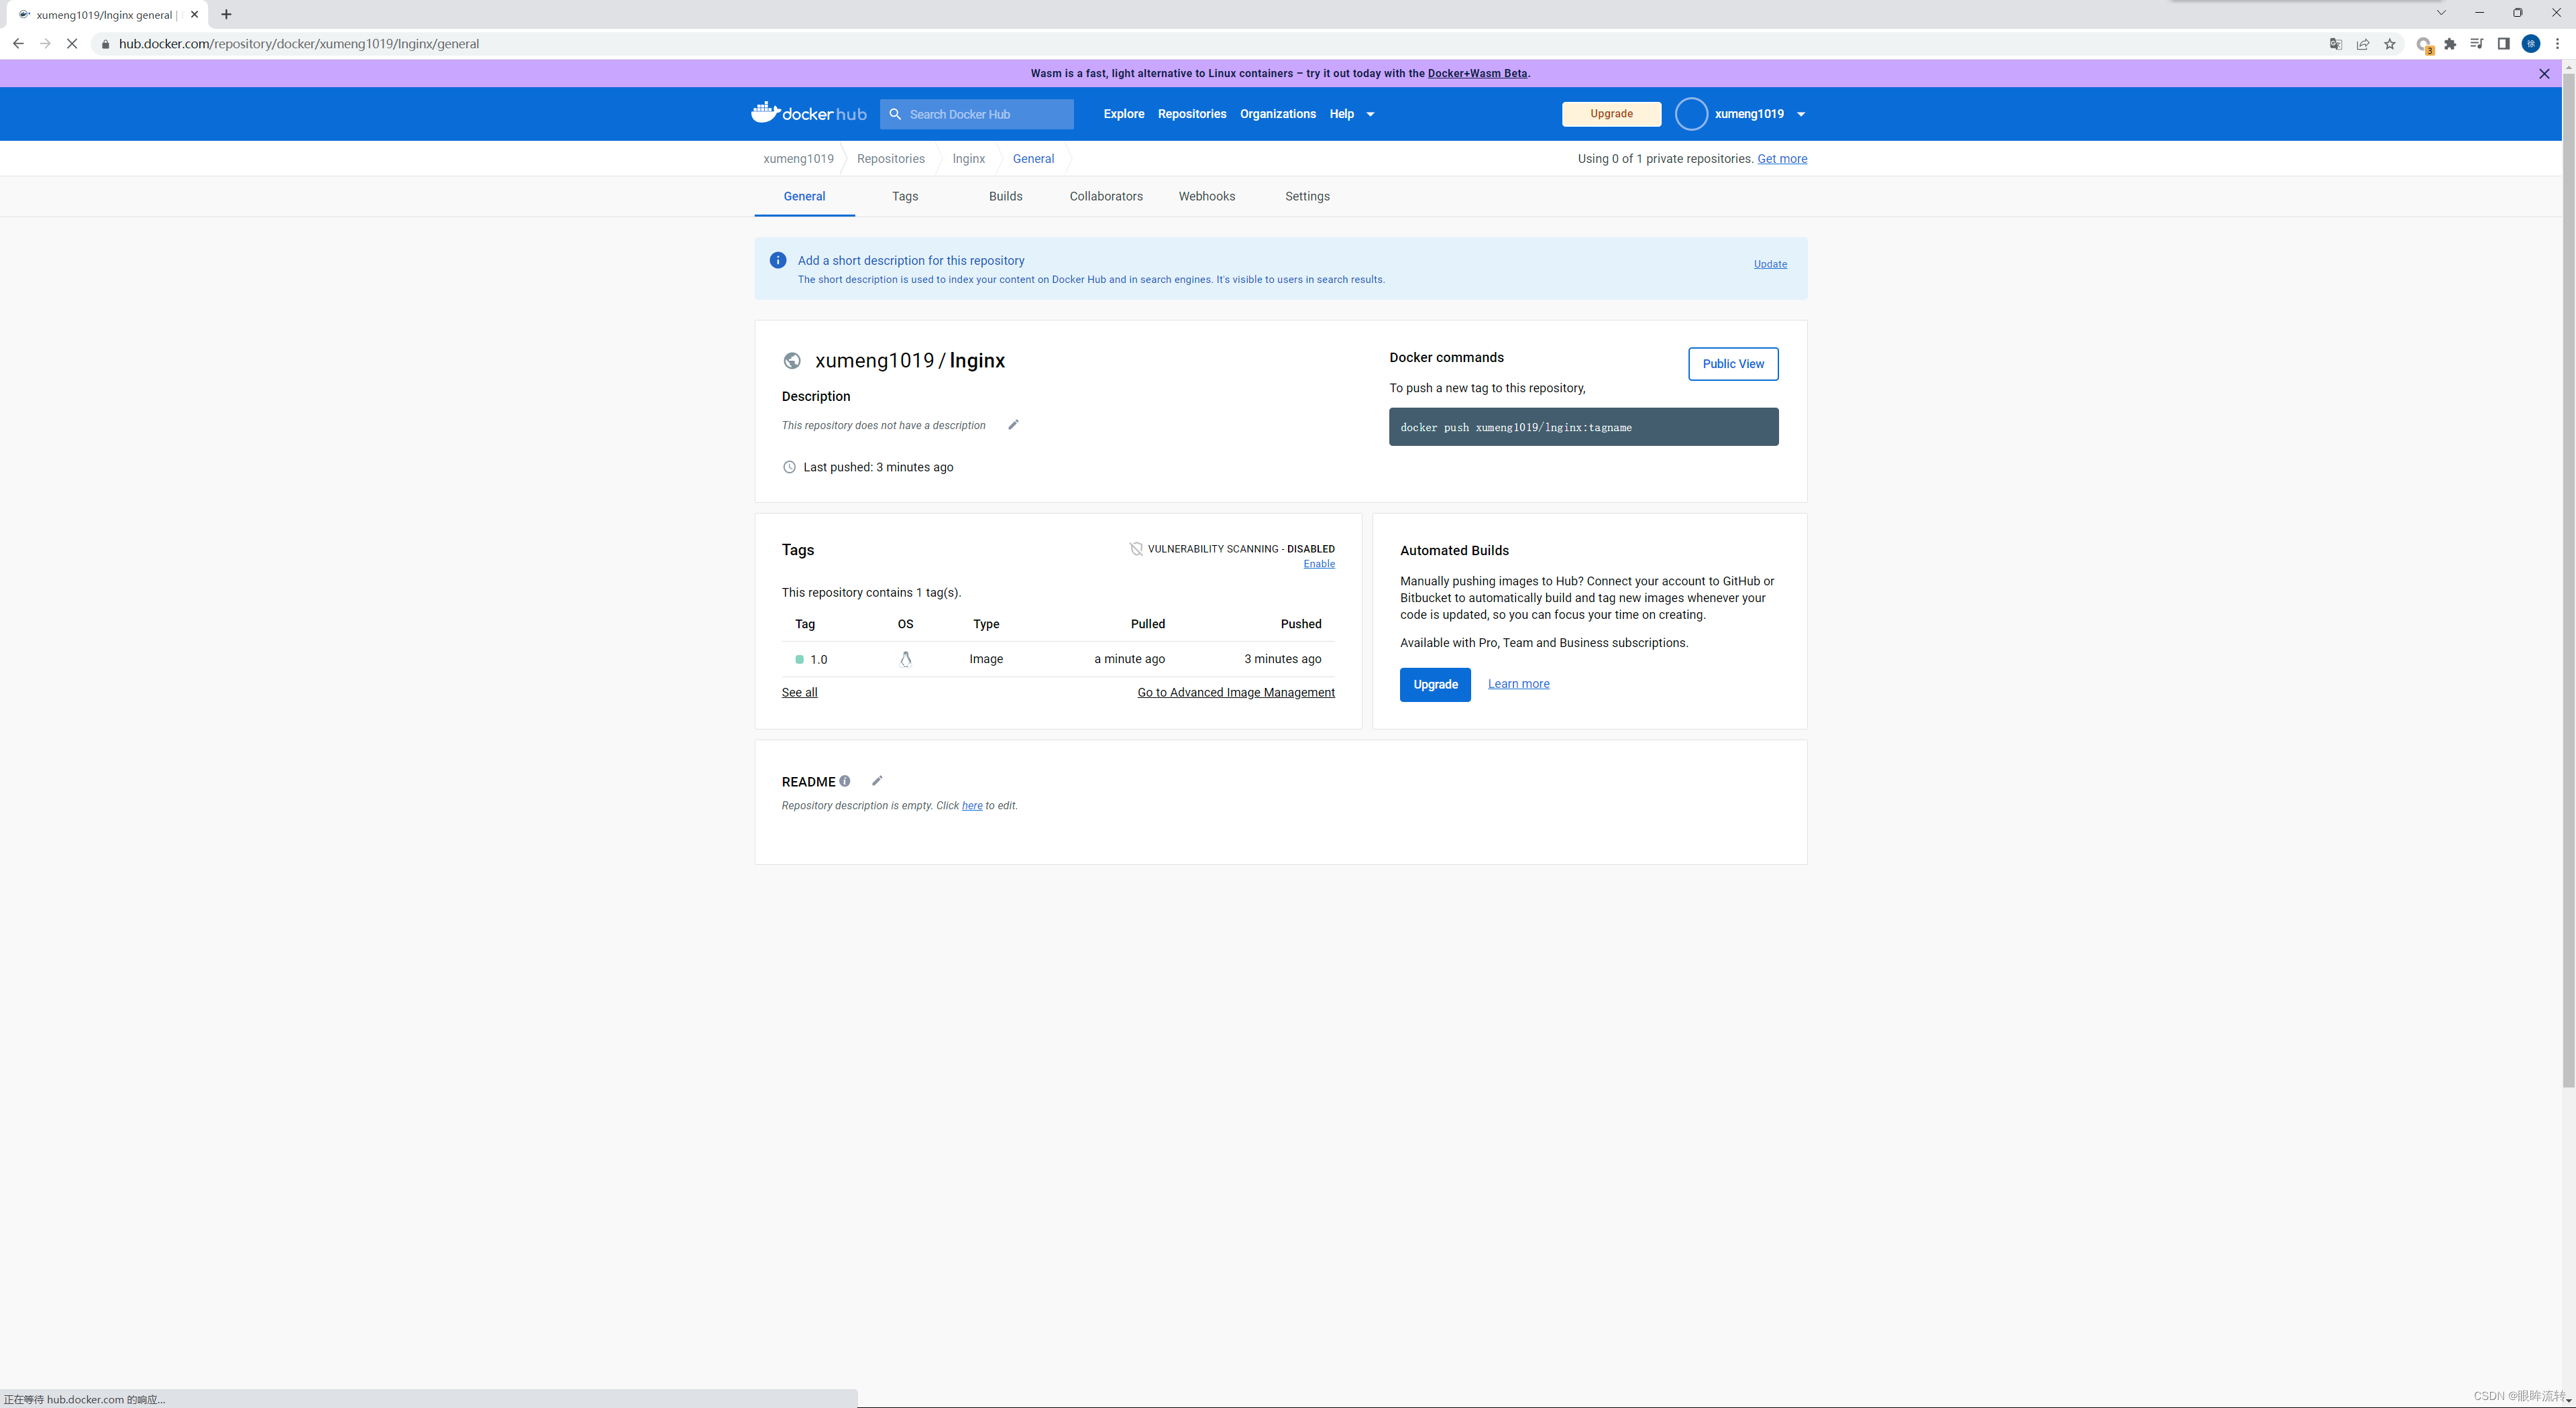Click the vulnerability scanning shield icon
This screenshot has width=2576, height=1408.
pos(1136,548)
